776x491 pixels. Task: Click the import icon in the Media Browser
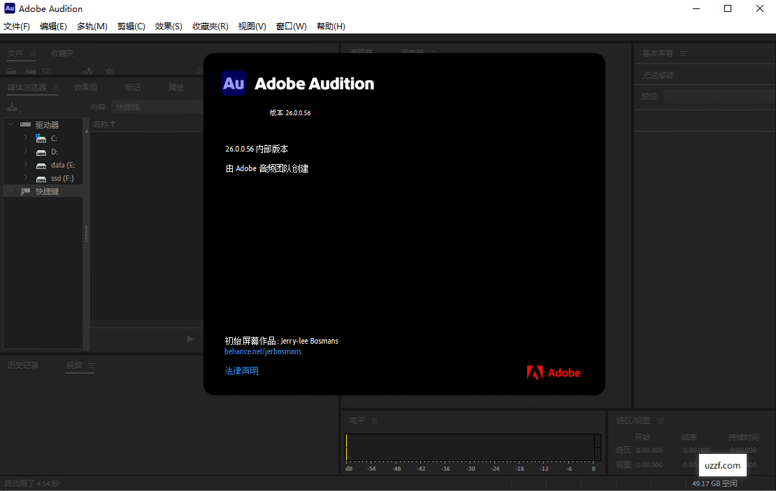point(12,106)
